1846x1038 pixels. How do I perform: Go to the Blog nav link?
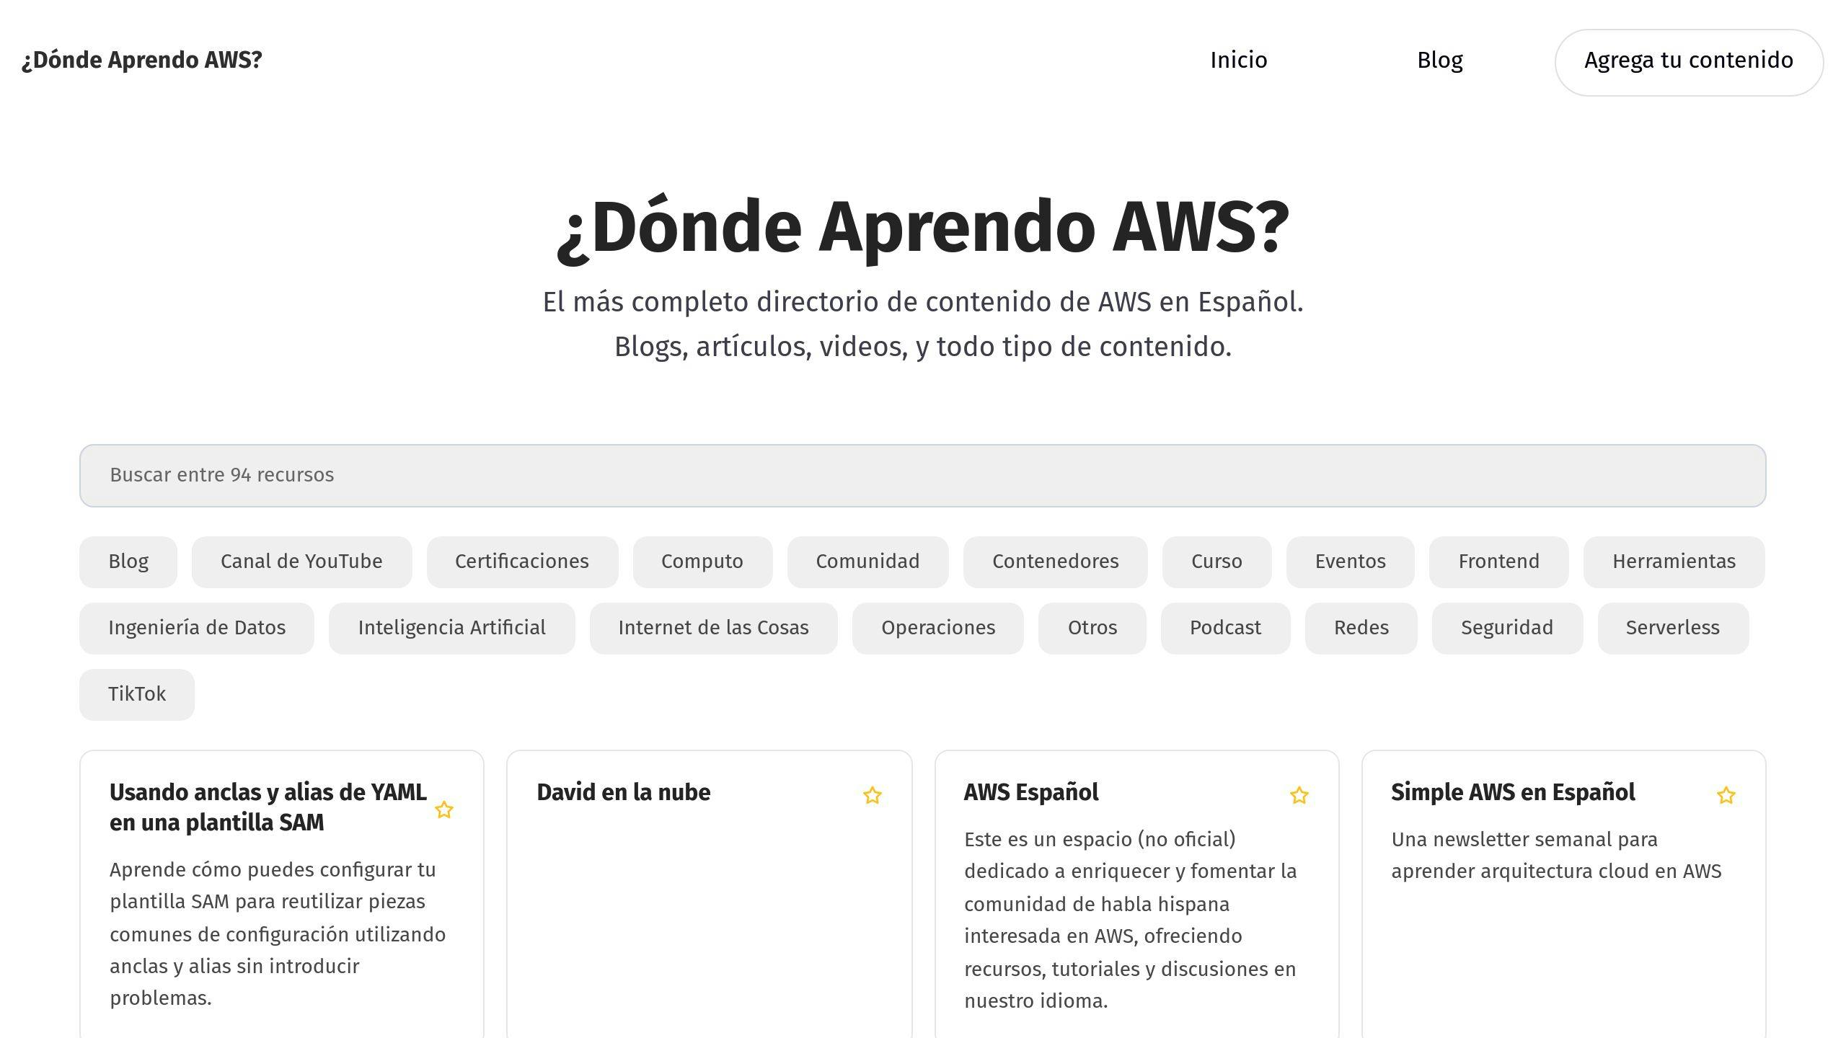tap(1440, 60)
